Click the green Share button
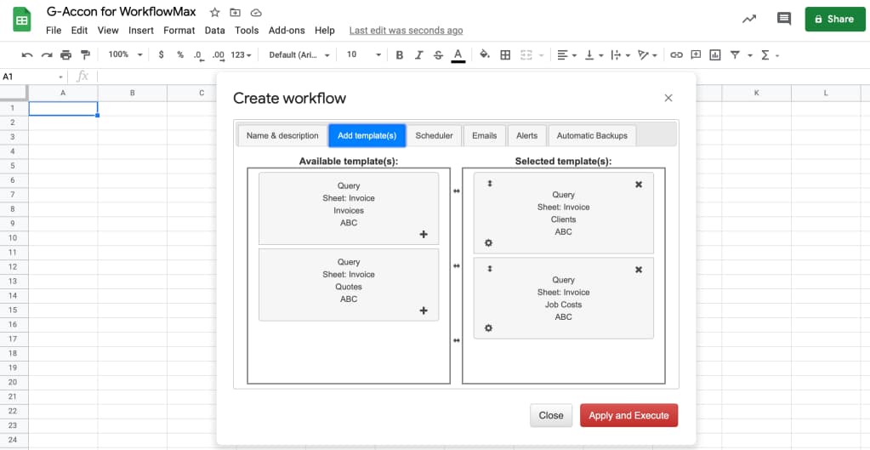 pos(835,19)
